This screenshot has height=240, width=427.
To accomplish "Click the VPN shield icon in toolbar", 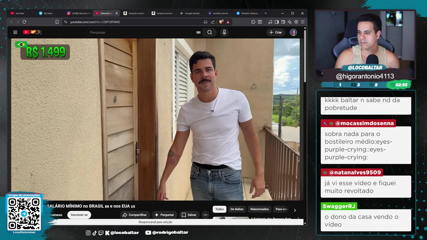I will pyautogui.click(x=296, y=22).
